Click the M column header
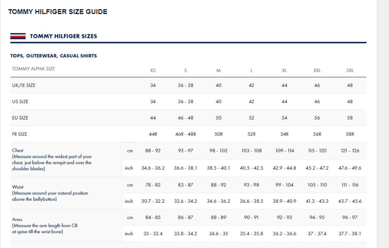Screen dimensions: 389x248 click(218, 70)
